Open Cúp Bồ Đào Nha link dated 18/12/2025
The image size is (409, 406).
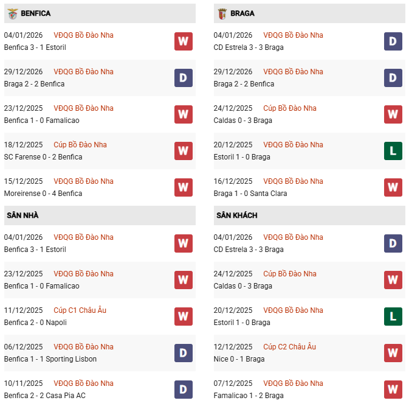80,145
